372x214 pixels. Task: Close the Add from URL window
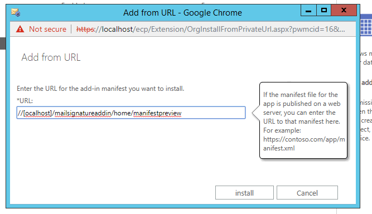pyautogui.click(x=344, y=11)
